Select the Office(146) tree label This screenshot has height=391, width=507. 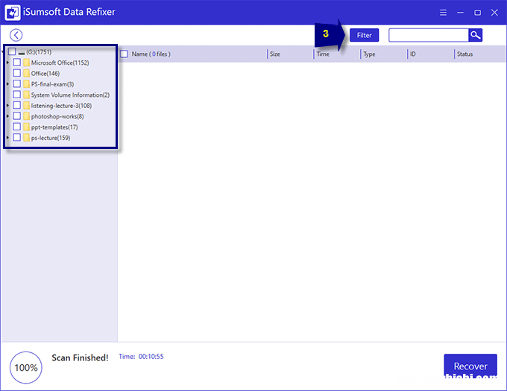pyautogui.click(x=45, y=73)
